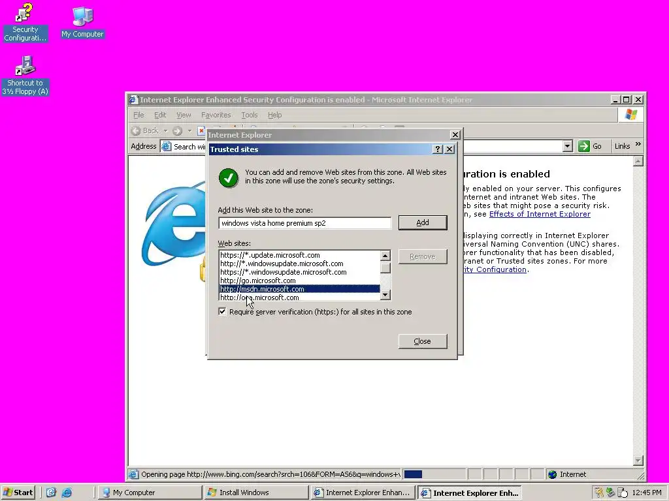Image resolution: width=669 pixels, height=501 pixels.
Task: Open the Forward button history dropdown
Action: 189,130
